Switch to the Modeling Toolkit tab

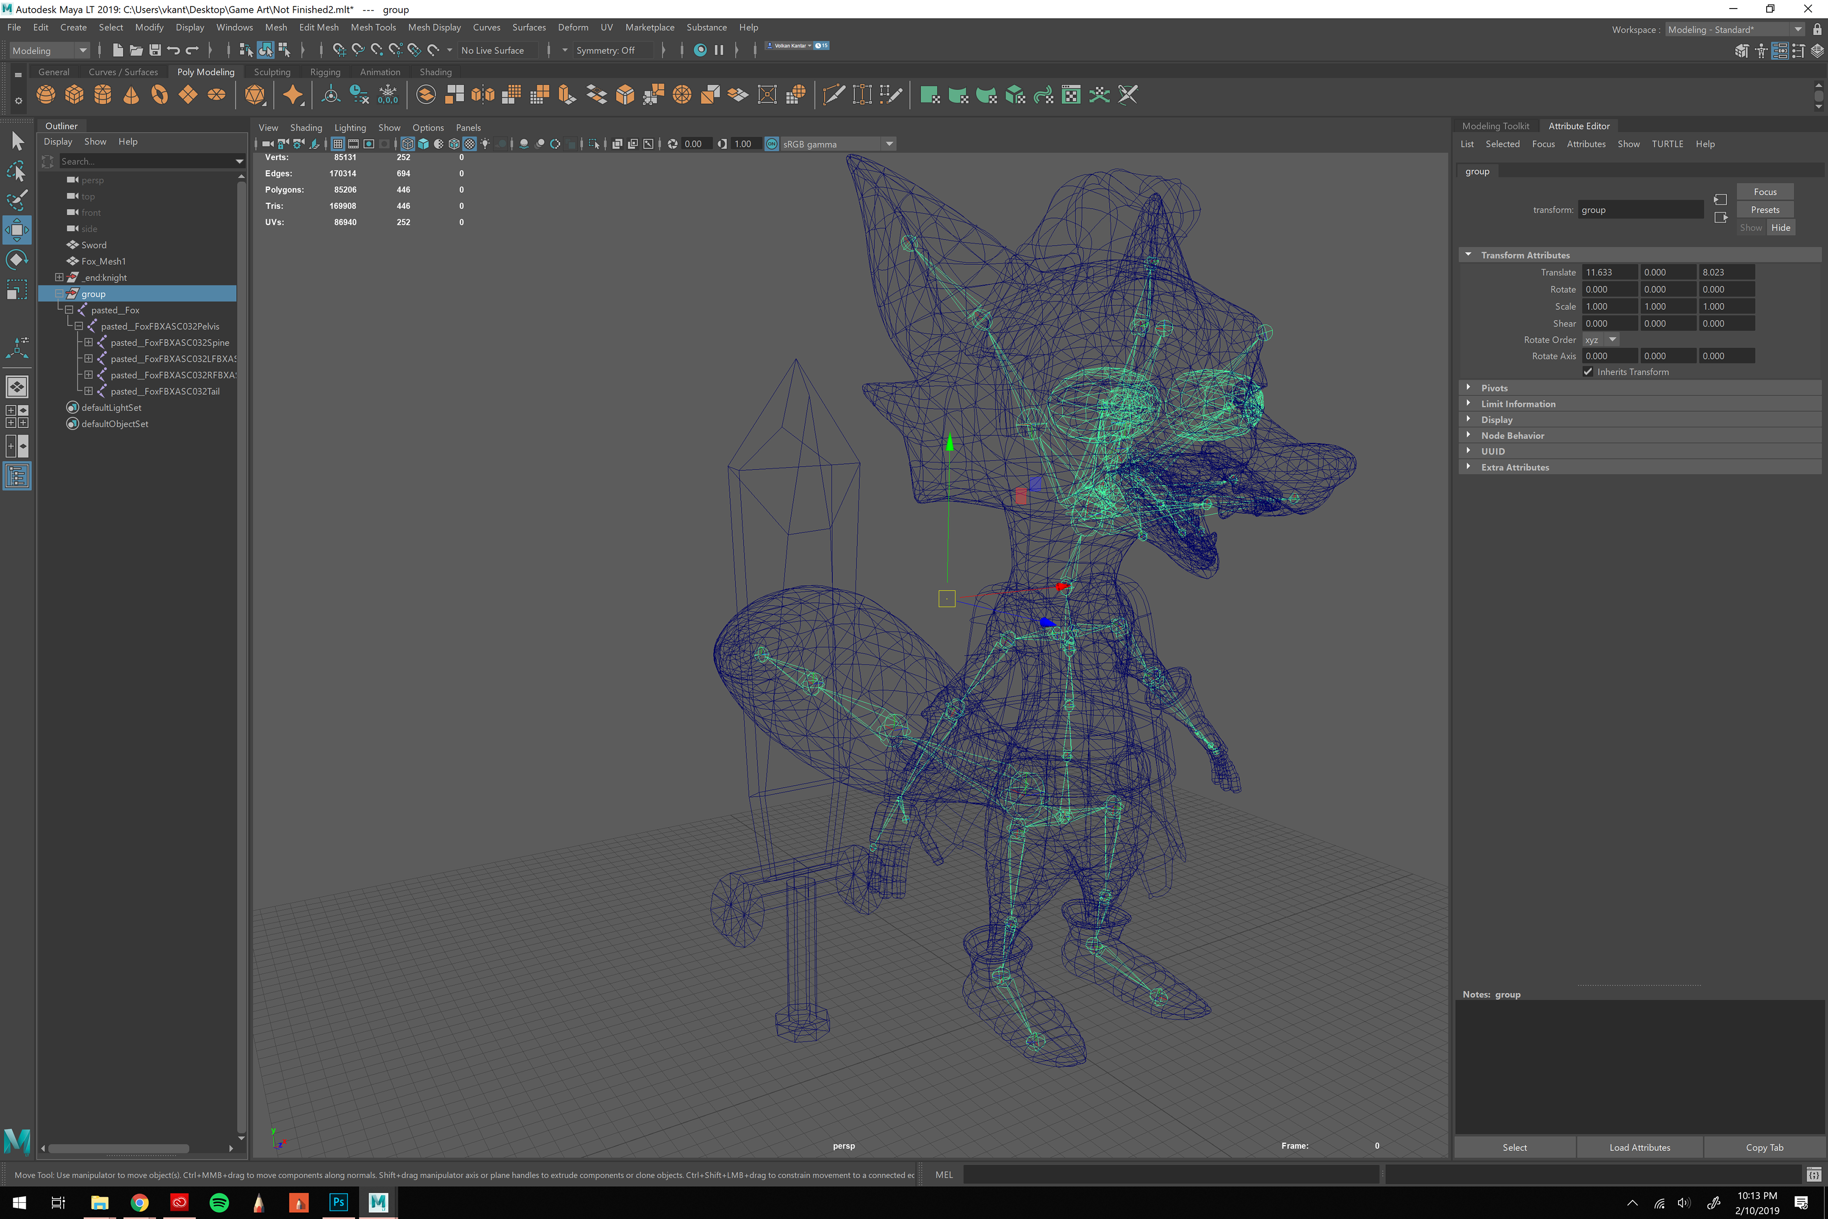[x=1495, y=126]
